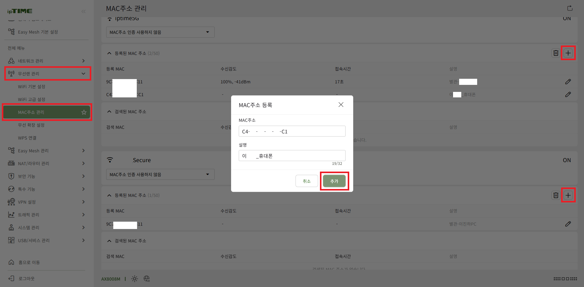The width and height of the screenshot is (584, 287).
Task: Expand 보안 기능 menu
Action: [46, 176]
